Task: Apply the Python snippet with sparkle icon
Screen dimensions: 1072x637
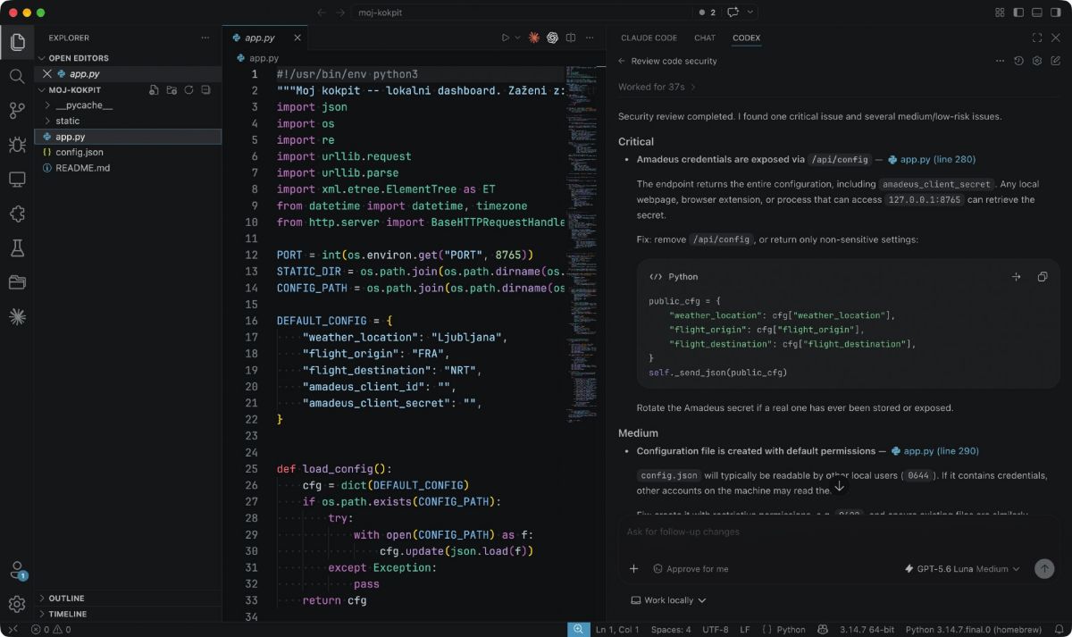Action: 1016,277
